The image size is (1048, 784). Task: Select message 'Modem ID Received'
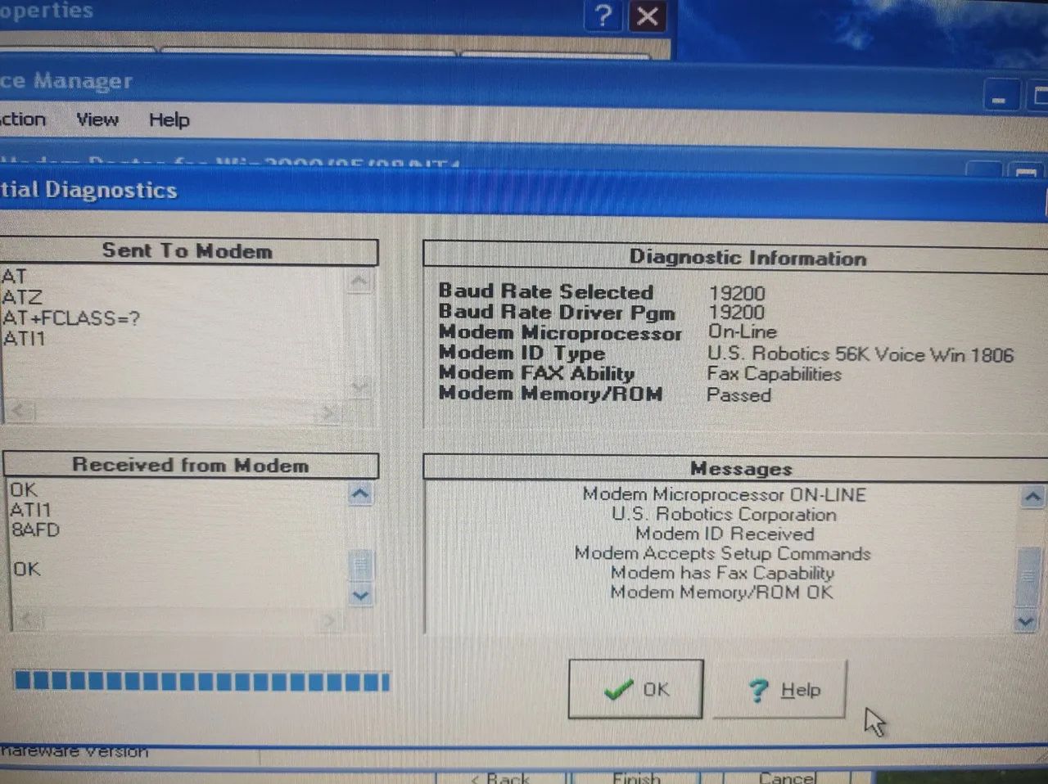tap(725, 534)
